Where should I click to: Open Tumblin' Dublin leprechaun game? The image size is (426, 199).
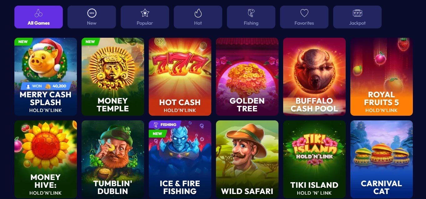point(113,159)
